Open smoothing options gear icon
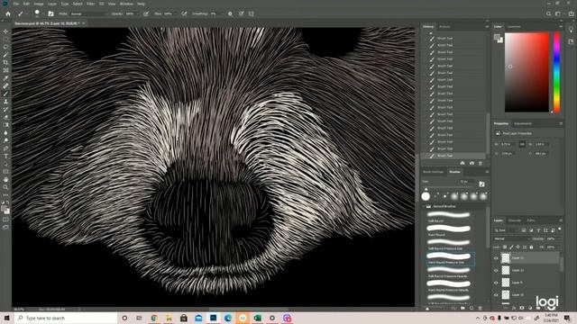 pyautogui.click(x=230, y=13)
